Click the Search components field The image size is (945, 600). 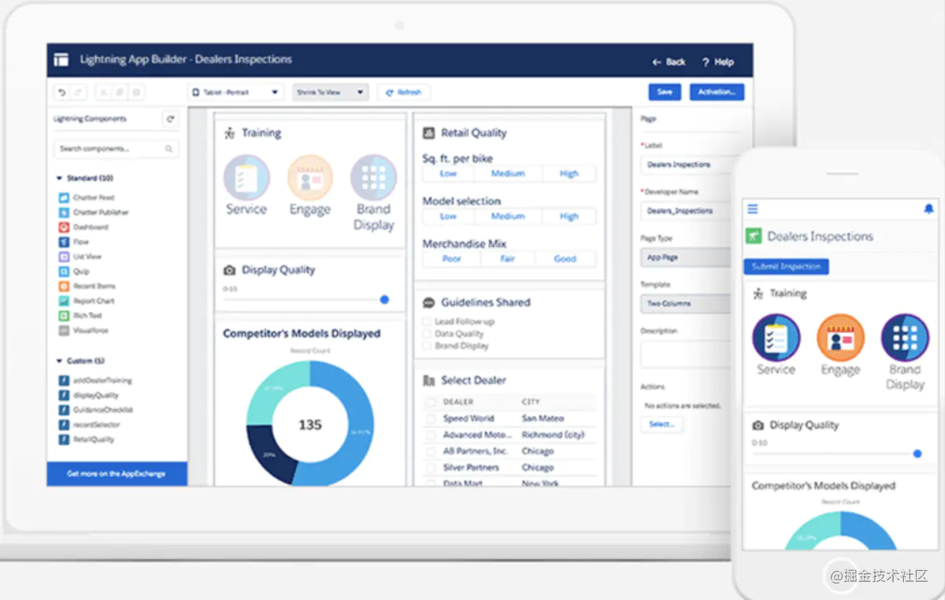116,149
